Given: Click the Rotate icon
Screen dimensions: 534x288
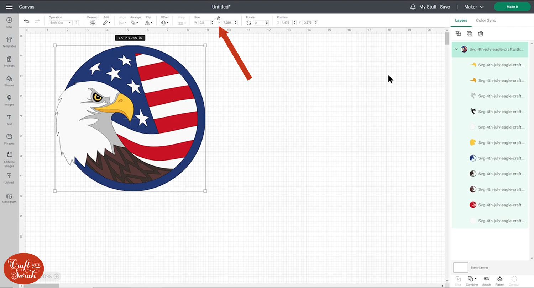Looking at the screenshot, I should point(248,23).
